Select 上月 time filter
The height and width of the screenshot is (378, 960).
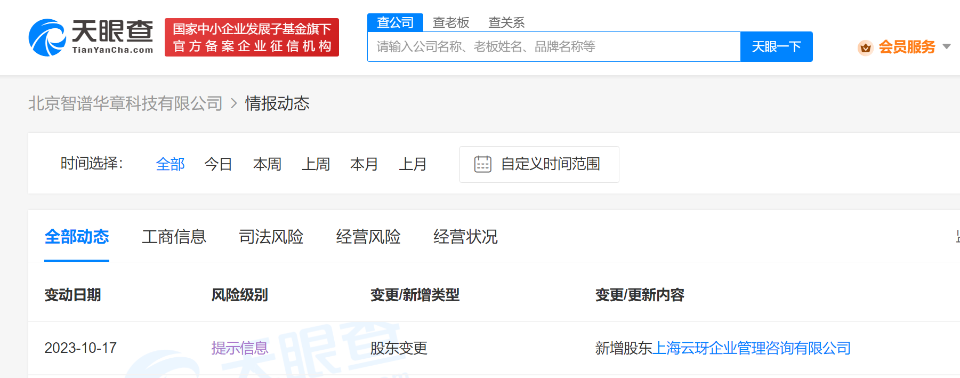[413, 164]
